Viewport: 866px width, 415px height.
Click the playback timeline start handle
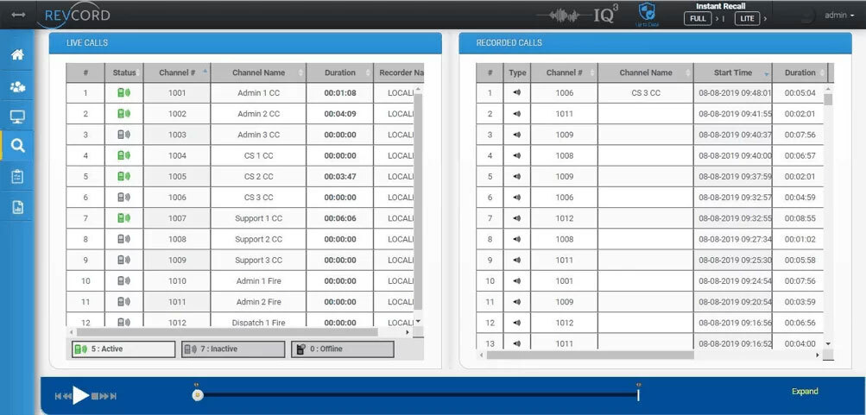(198, 395)
